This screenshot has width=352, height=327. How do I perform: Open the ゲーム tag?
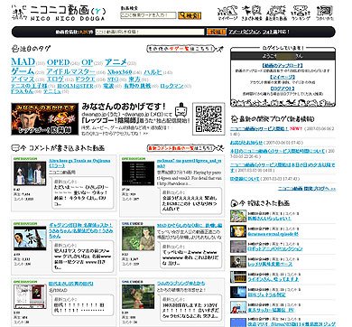23,71
